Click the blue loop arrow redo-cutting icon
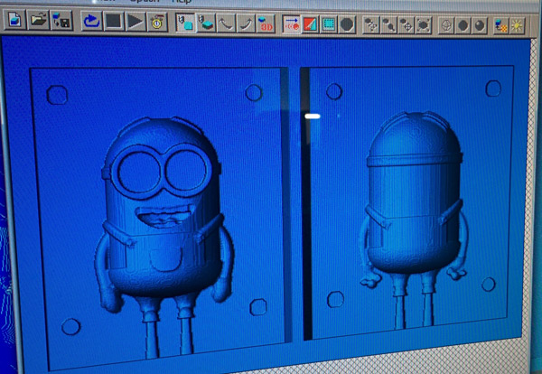This screenshot has width=542, height=374. click(x=91, y=22)
